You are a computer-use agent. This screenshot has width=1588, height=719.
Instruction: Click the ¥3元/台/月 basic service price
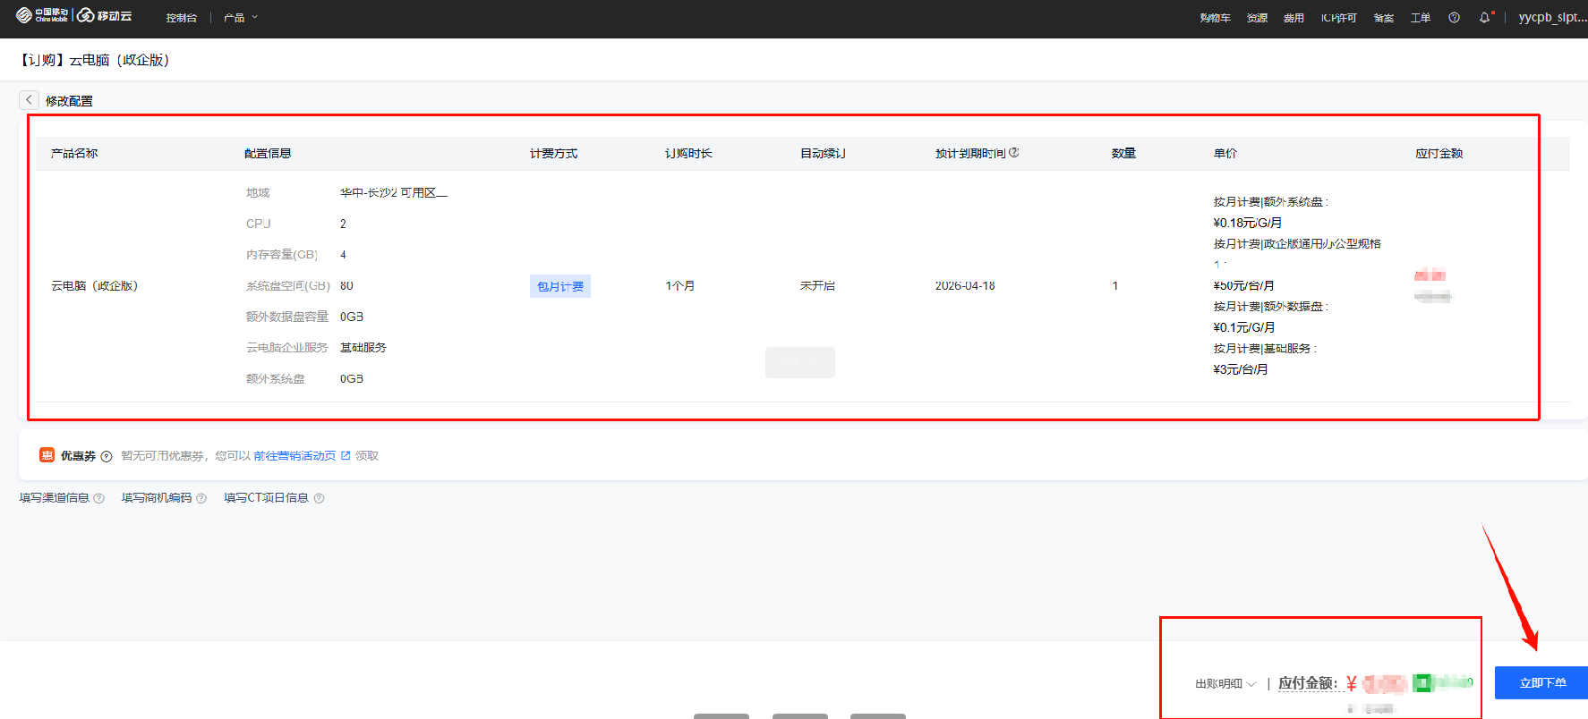(1240, 369)
